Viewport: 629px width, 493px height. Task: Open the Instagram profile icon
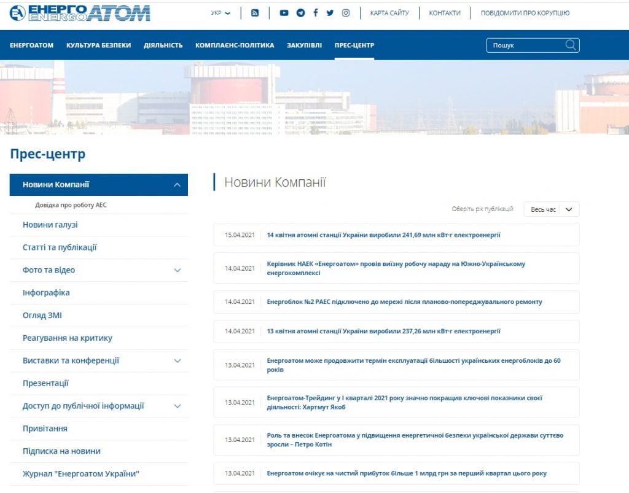346,13
